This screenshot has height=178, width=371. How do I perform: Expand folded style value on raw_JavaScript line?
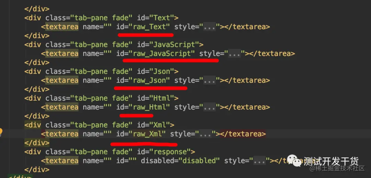[235, 54]
